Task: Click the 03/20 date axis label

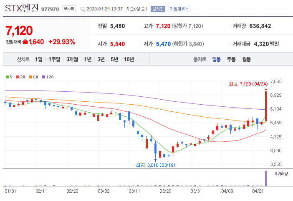Action: click(x=165, y=191)
